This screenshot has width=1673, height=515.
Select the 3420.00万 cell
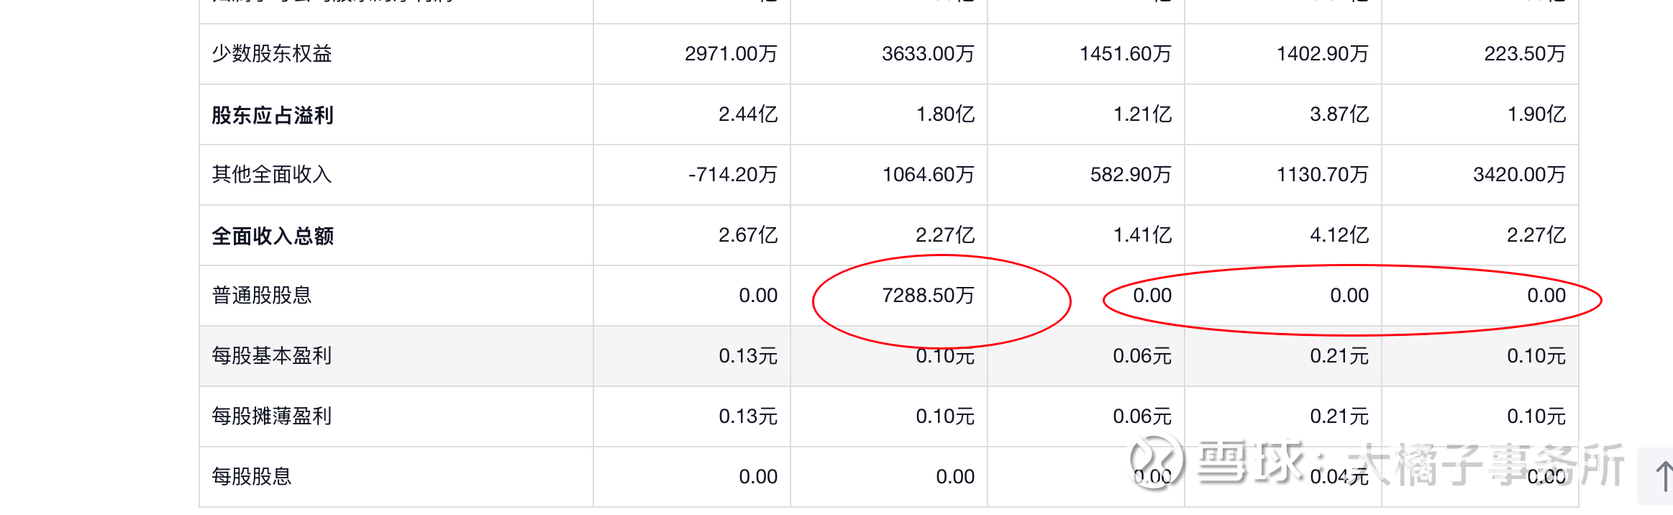(1519, 175)
